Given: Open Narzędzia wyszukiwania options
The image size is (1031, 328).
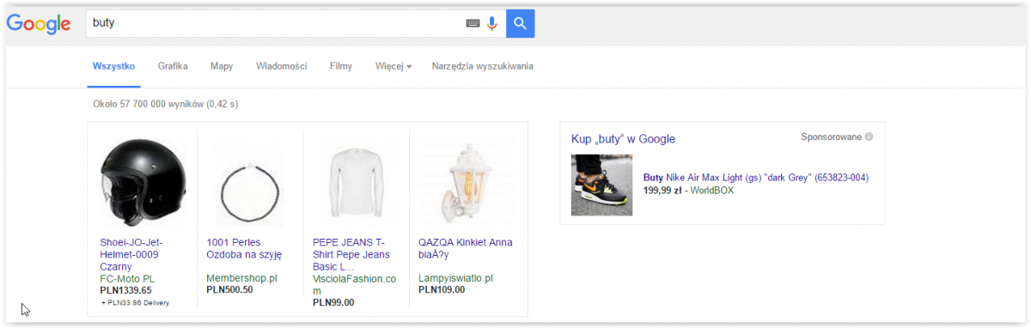Looking at the screenshot, I should pyautogui.click(x=483, y=66).
